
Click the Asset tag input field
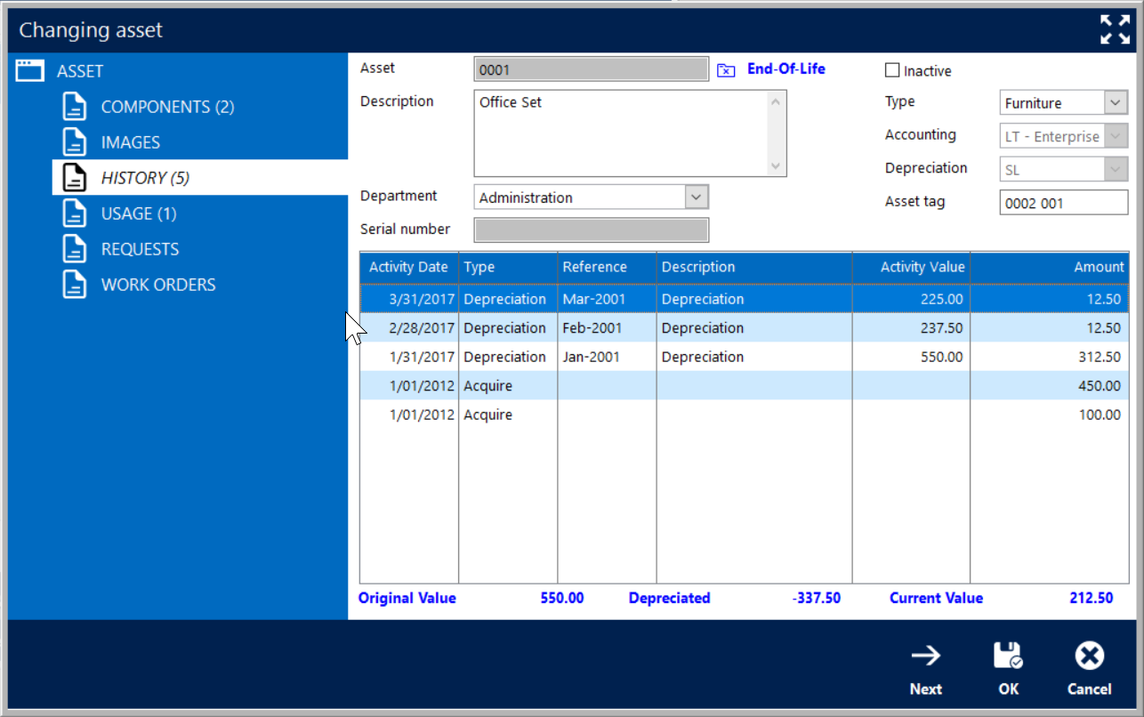pos(1063,203)
